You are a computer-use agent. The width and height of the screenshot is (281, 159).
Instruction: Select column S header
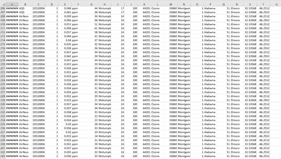(250, 4)
